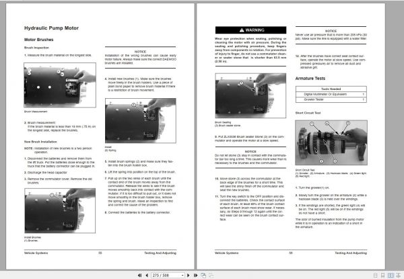The width and height of the screenshot is (404, 279).
Task: Switch to continuous page layout
Action: 383,276
